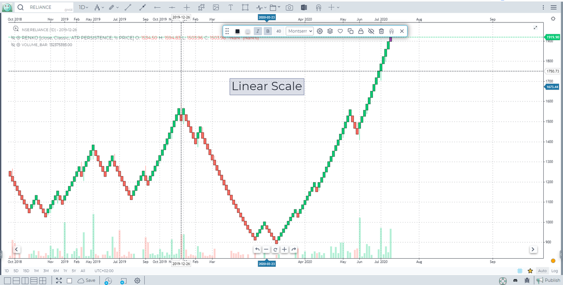Open the Montserrat font dropdown
The height and width of the screenshot is (285, 563).
(x=300, y=31)
